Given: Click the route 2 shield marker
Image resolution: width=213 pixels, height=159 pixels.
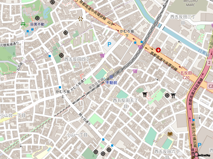Looking at the screenshot, I should click(210, 62).
